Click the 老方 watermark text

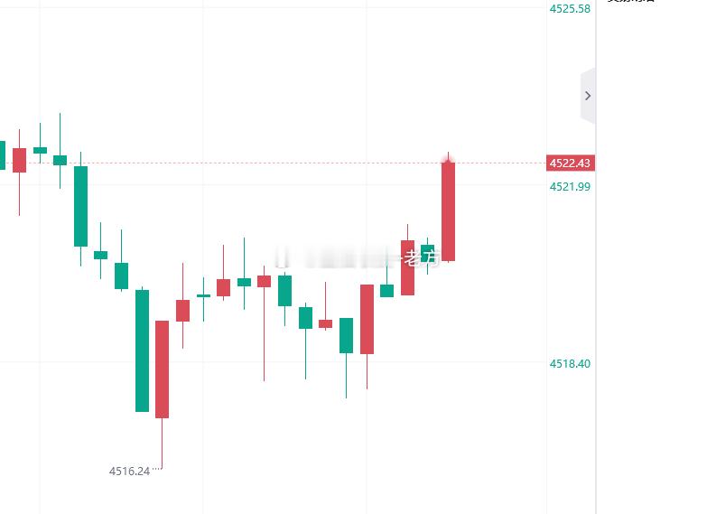click(x=422, y=257)
